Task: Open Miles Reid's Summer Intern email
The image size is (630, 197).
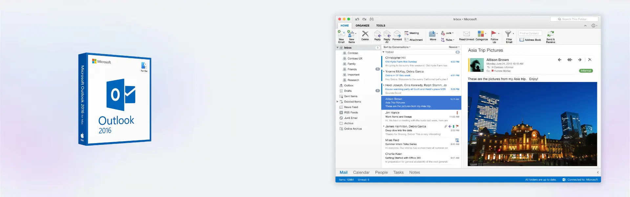Action: pyautogui.click(x=421, y=144)
